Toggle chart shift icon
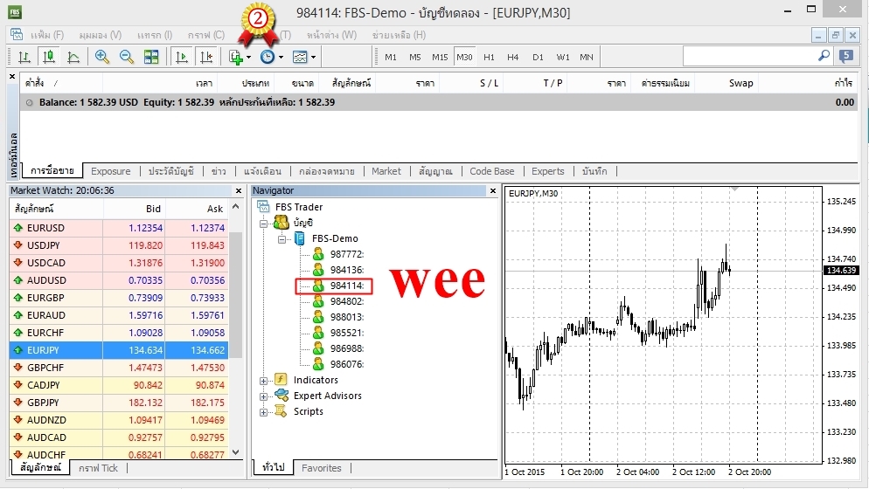This screenshot has height=489, width=869. coord(206,57)
